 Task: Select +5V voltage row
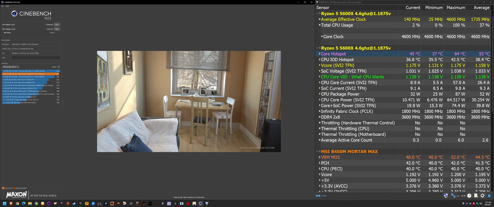coord(404,180)
